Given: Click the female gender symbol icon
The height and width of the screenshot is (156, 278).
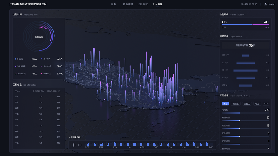Looking at the screenshot, I should (x=266, y=27).
